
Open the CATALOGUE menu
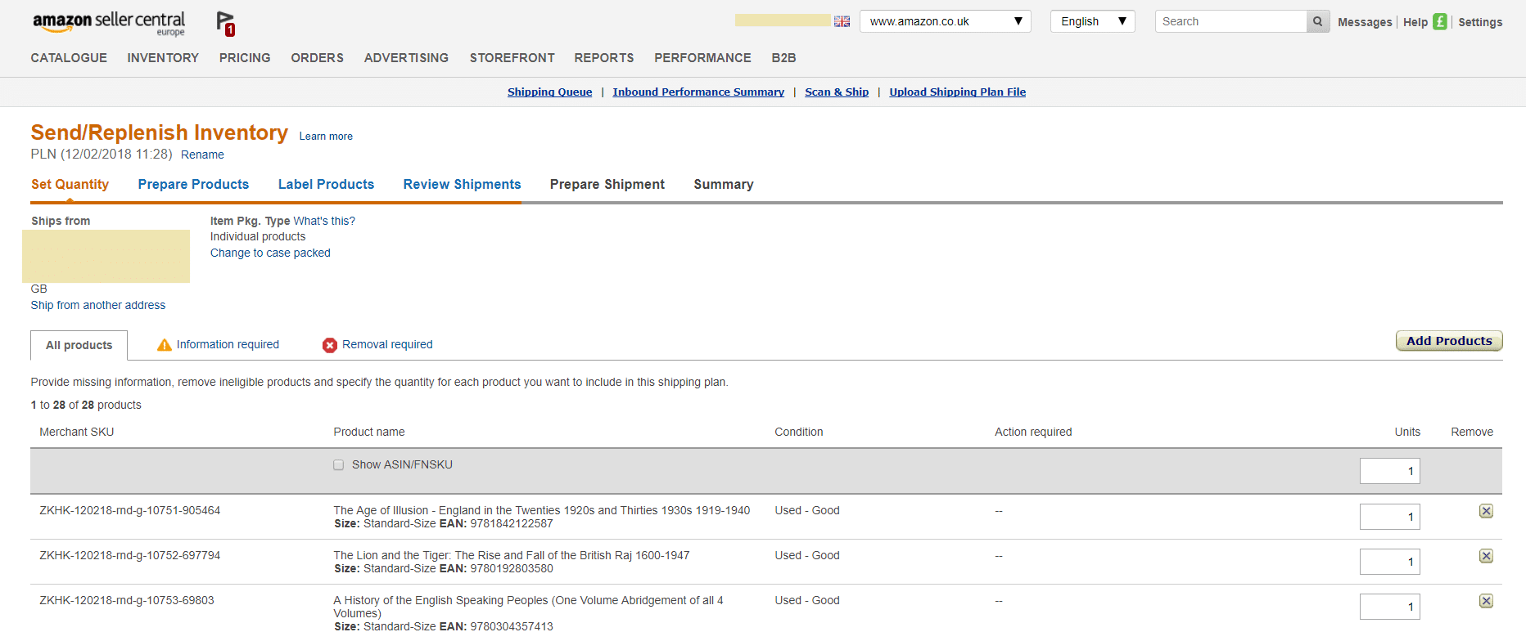[69, 58]
